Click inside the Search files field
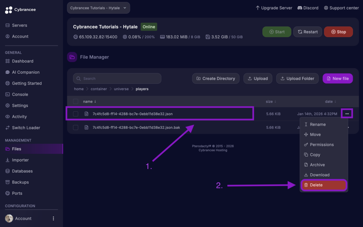The image size is (363, 227). (x=117, y=78)
